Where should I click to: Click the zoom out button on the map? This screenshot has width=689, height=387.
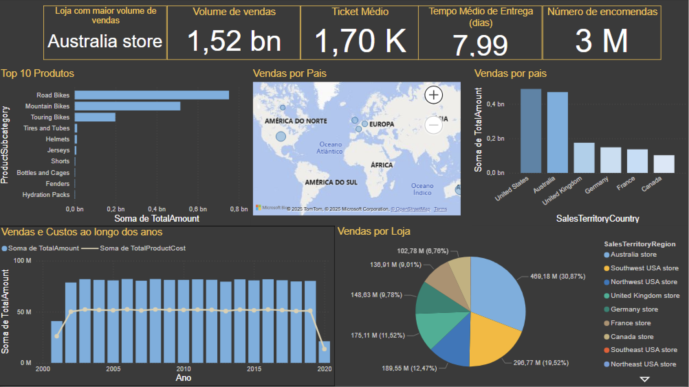434,126
